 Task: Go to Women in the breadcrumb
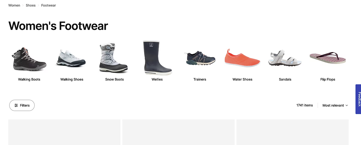point(14,5)
